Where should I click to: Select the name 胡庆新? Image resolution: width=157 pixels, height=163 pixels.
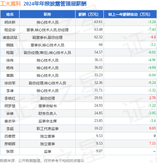pyautogui.click(x=10, y=22)
